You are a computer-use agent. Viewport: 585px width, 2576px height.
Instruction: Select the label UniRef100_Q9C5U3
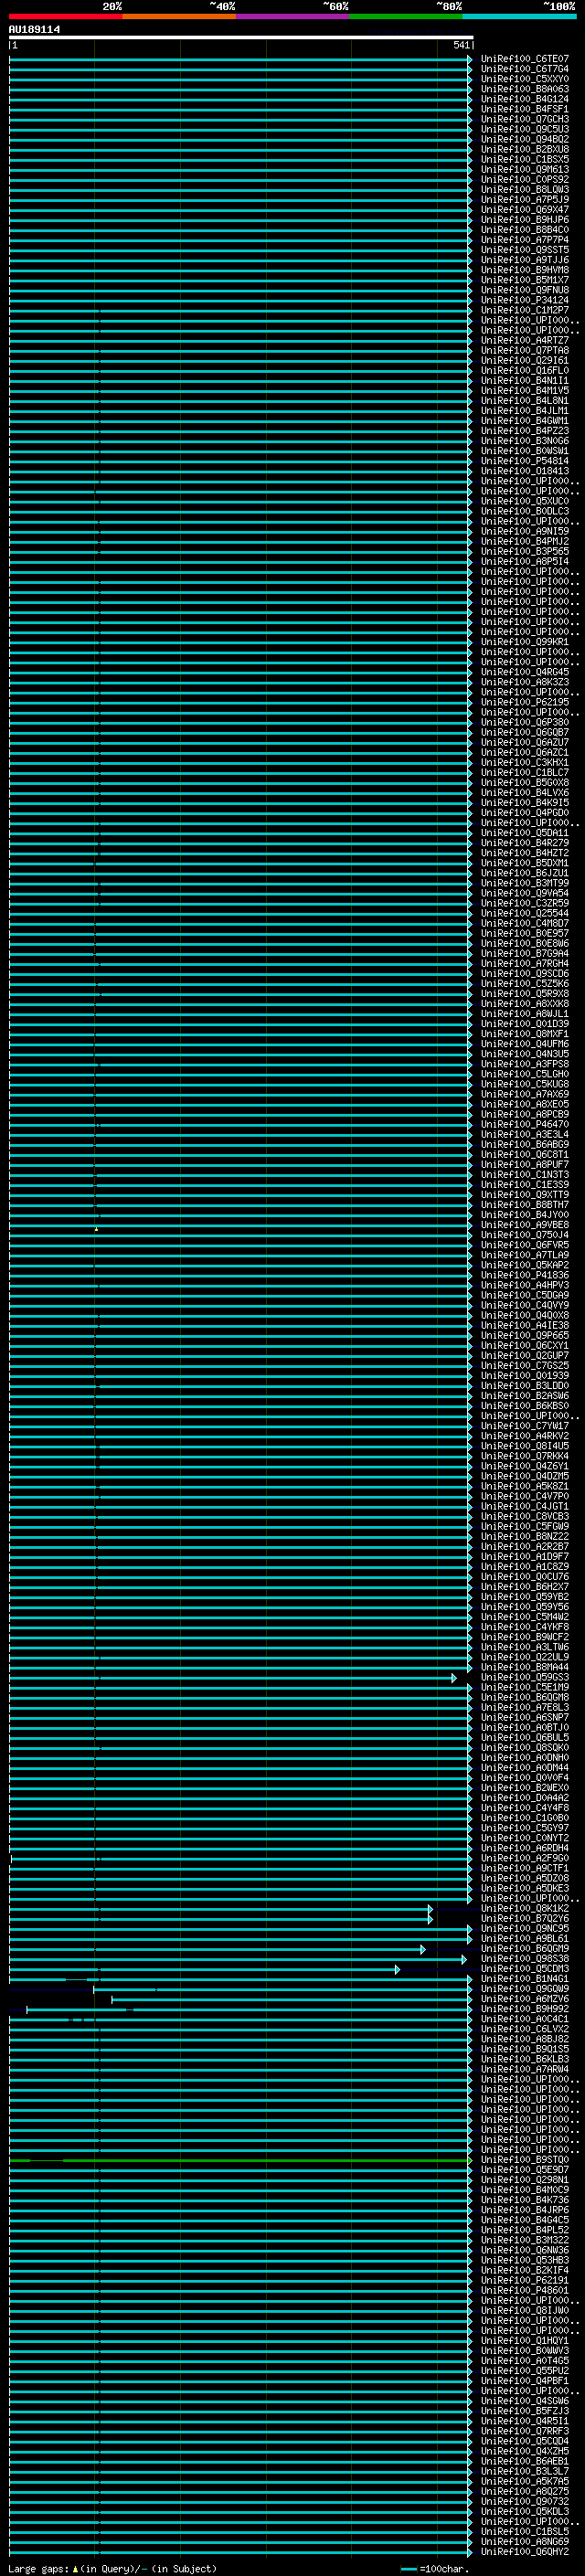click(524, 129)
